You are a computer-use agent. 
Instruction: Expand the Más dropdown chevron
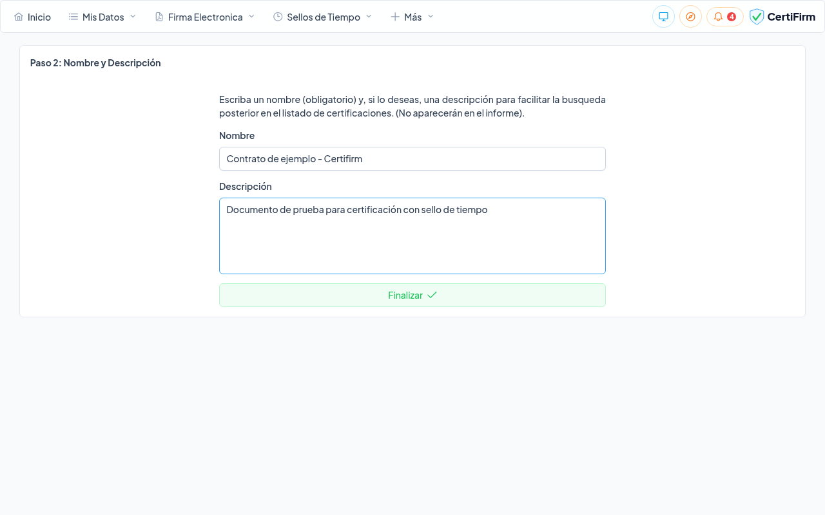pyautogui.click(x=431, y=16)
